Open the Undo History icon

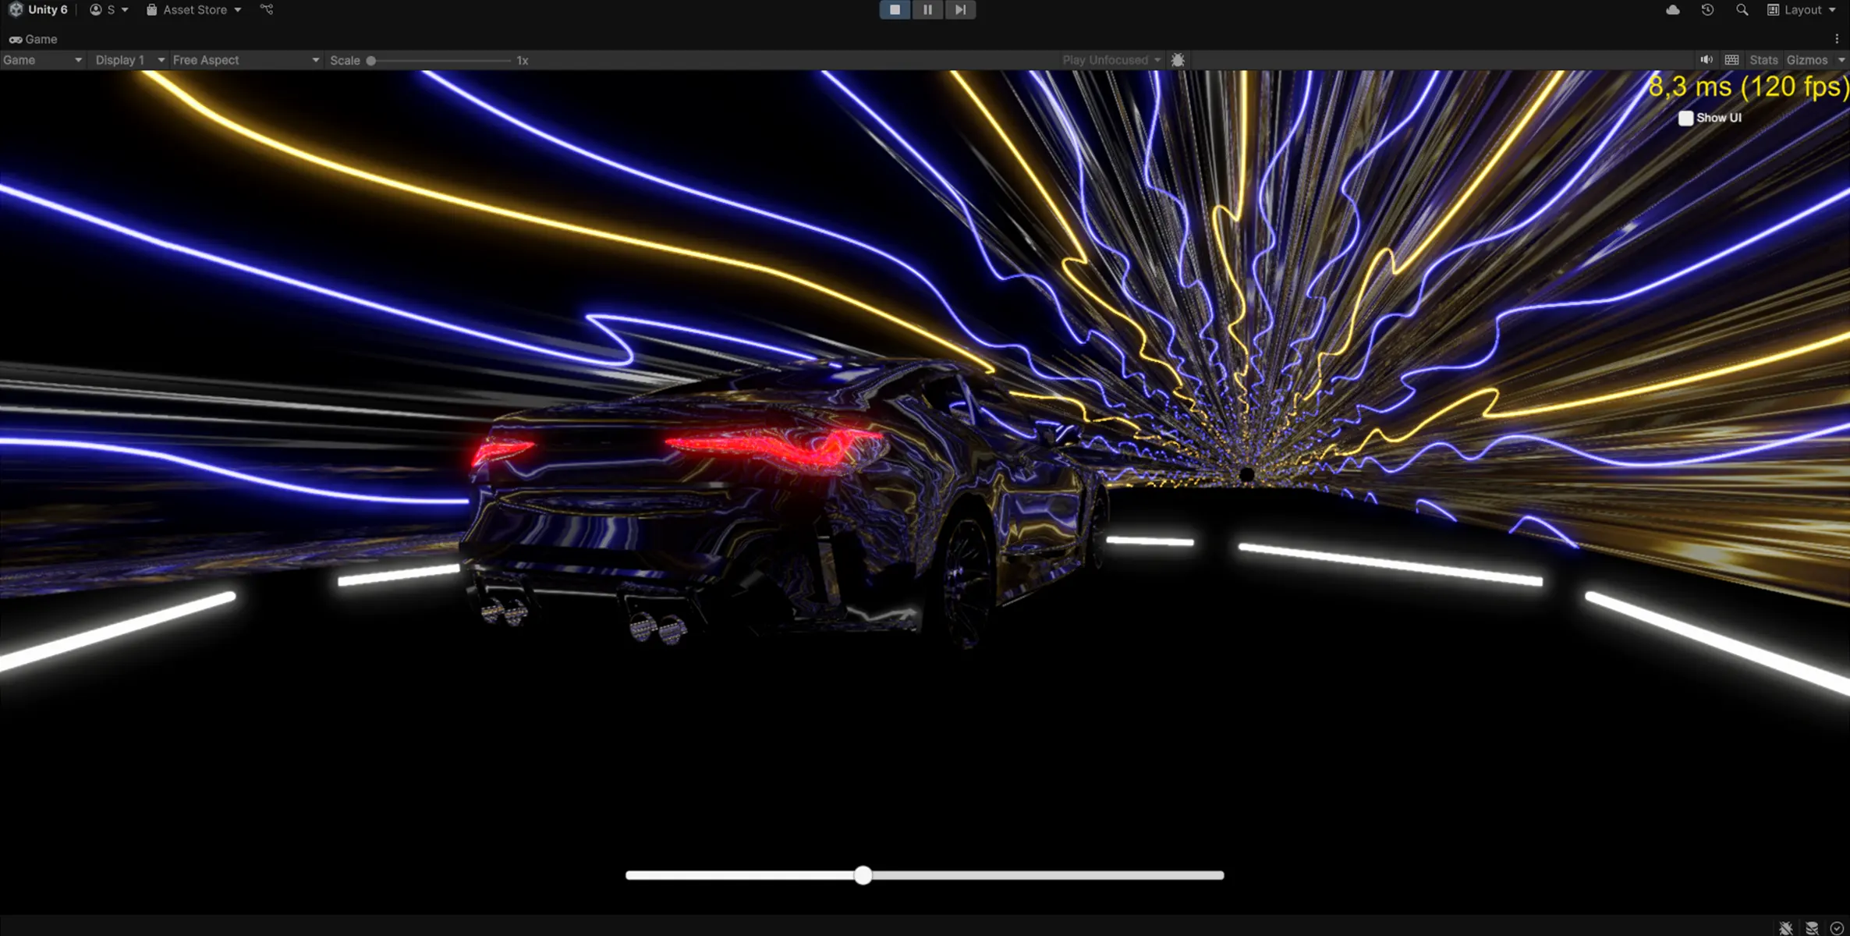pyautogui.click(x=1707, y=10)
